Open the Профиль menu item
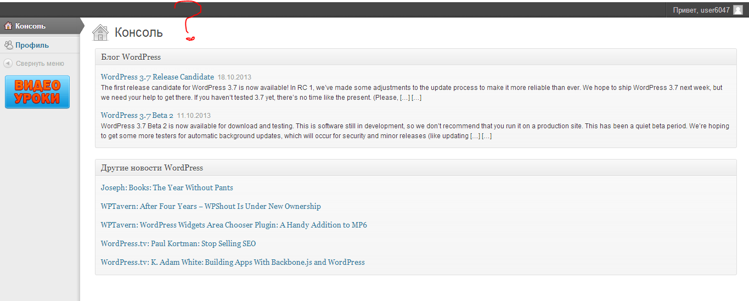 click(x=32, y=45)
